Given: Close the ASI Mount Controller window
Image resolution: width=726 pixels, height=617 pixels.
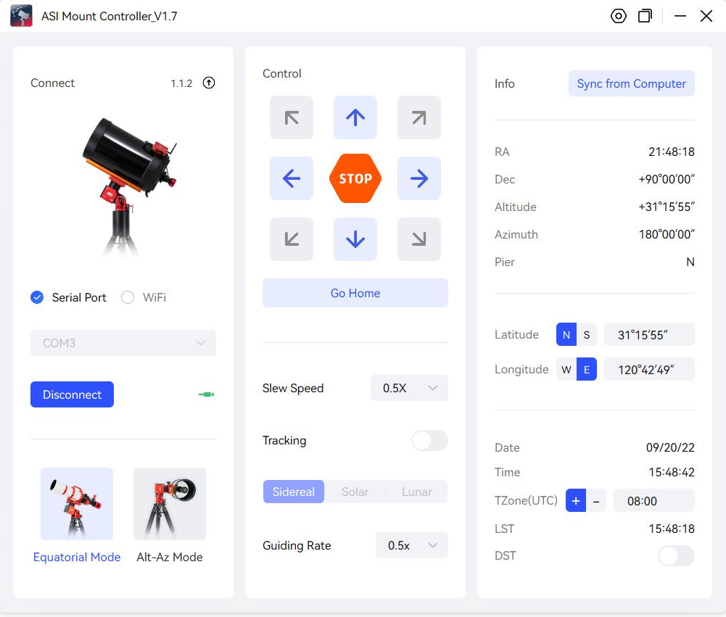Looking at the screenshot, I should click(x=706, y=16).
